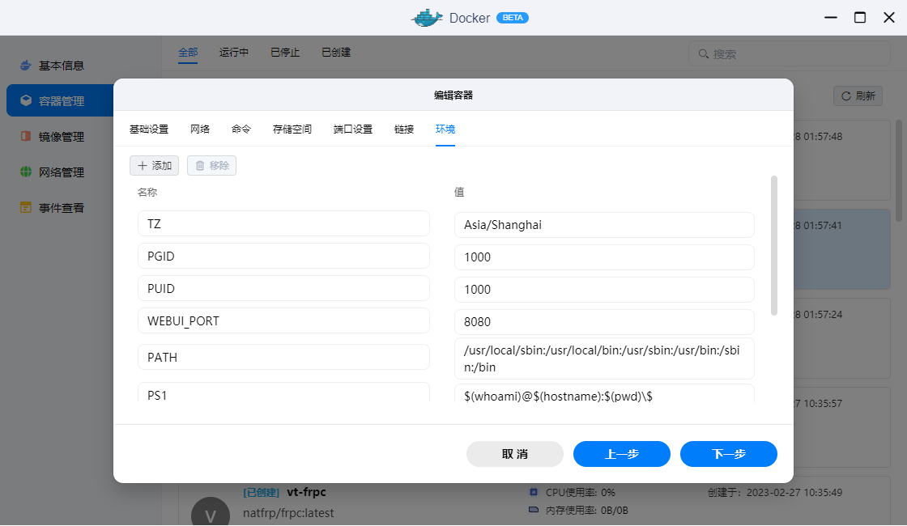907x526 pixels.
Task: Click the PGID name field
Action: [283, 256]
